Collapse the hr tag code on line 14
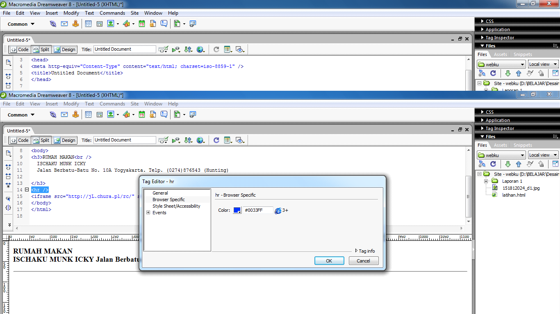The height and width of the screenshot is (314, 560). pyautogui.click(x=27, y=190)
